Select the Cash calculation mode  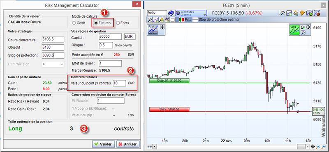tap(79, 23)
